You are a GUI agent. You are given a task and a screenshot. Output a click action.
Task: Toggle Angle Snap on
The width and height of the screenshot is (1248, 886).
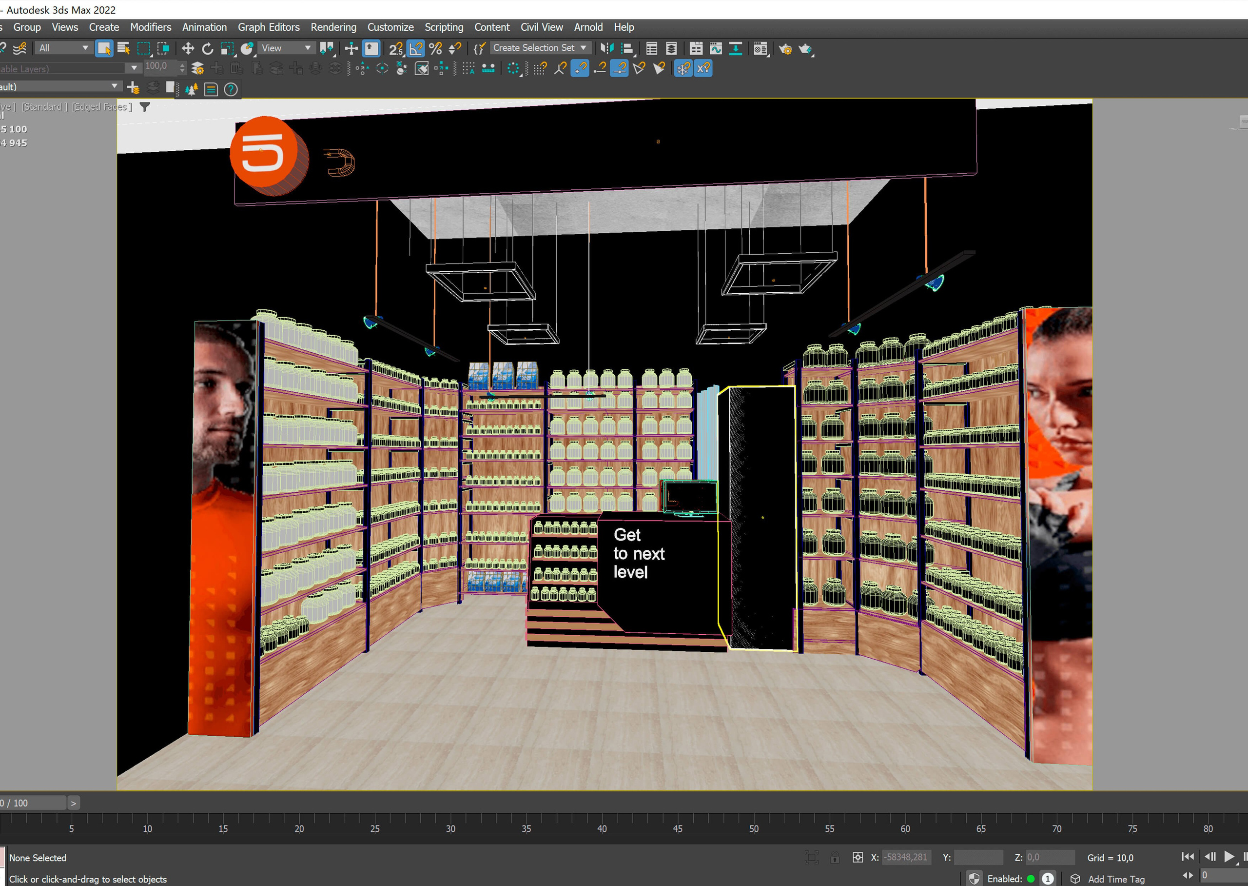(x=415, y=48)
